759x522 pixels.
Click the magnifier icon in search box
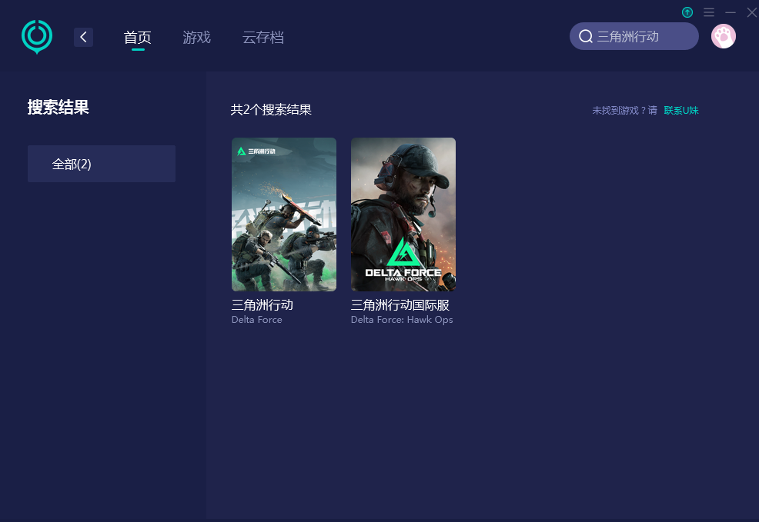click(x=585, y=37)
